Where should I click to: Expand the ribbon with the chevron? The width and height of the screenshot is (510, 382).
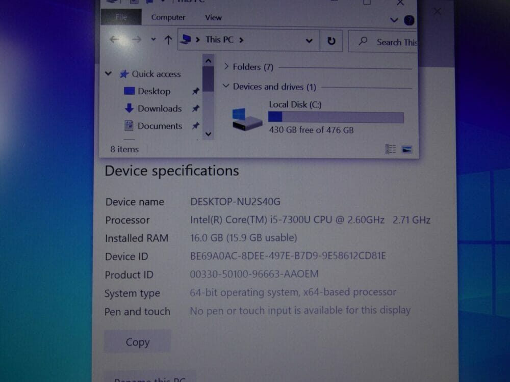click(394, 20)
